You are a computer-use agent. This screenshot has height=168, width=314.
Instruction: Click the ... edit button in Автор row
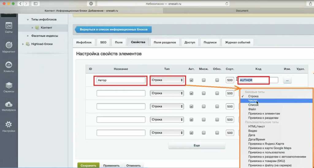(287, 80)
